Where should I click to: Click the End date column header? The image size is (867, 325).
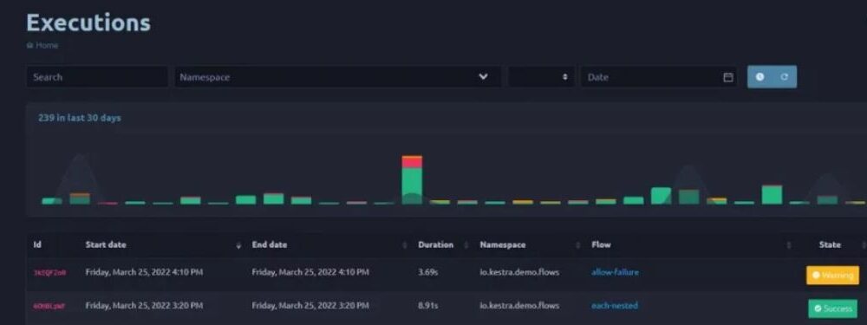pos(270,245)
